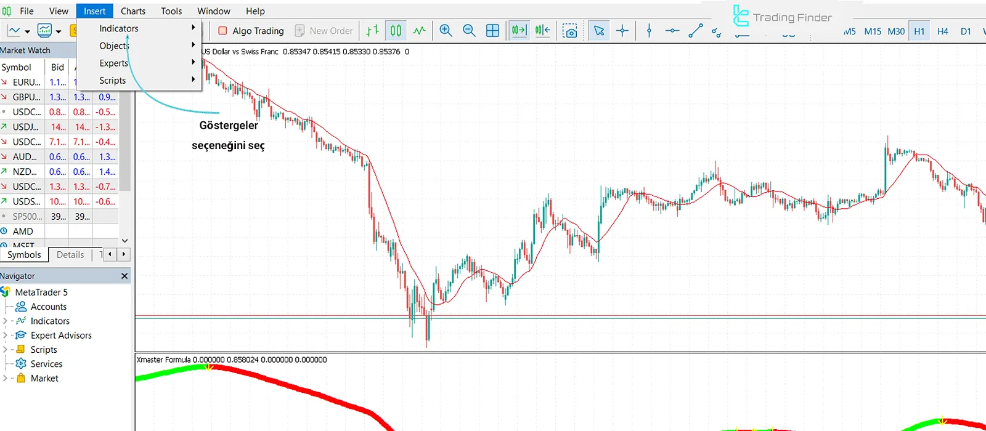Select the crosshair tool

pyautogui.click(x=622, y=31)
